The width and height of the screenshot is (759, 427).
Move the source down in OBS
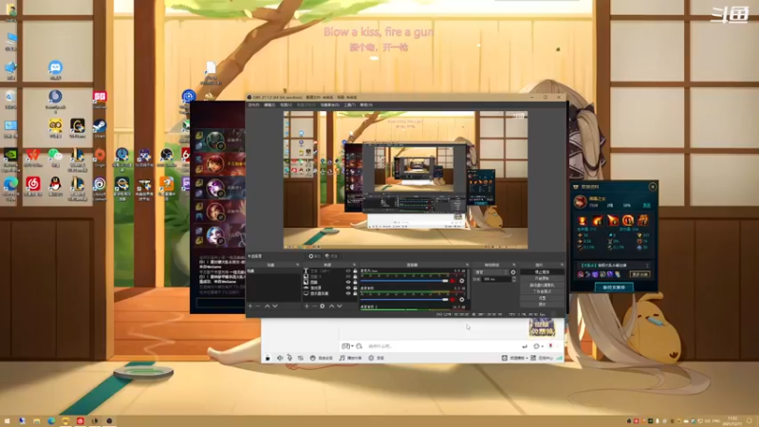pyautogui.click(x=340, y=306)
